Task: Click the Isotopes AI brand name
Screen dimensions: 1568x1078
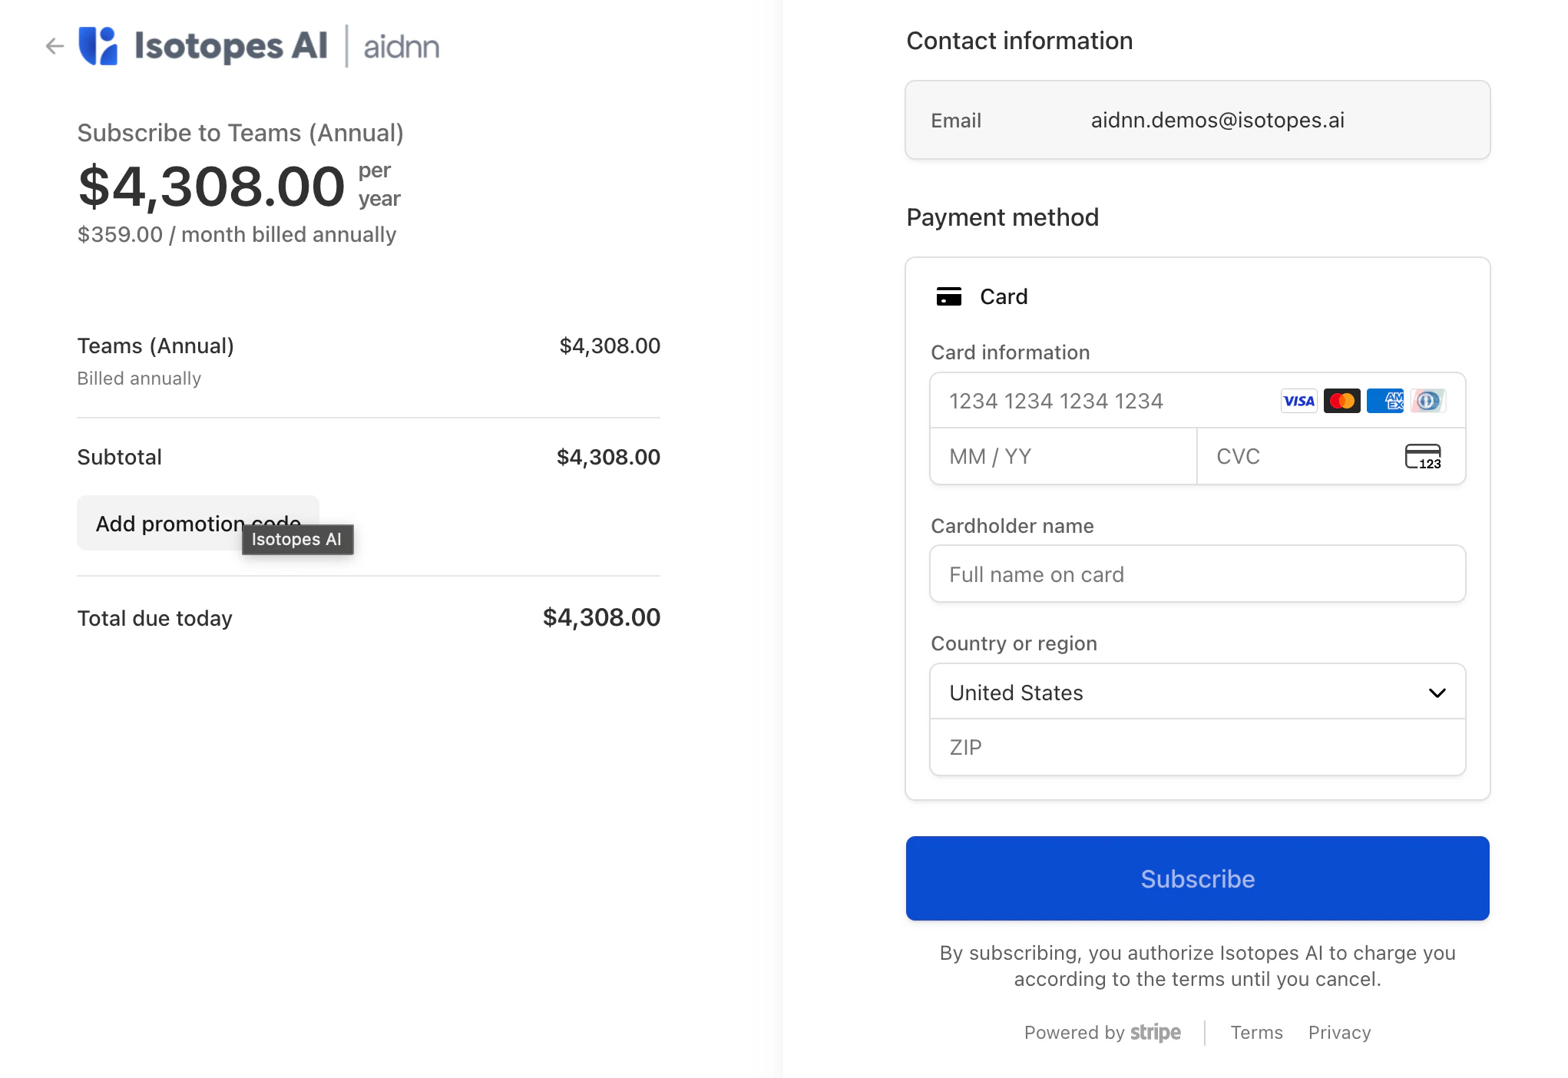Action: [x=231, y=45]
